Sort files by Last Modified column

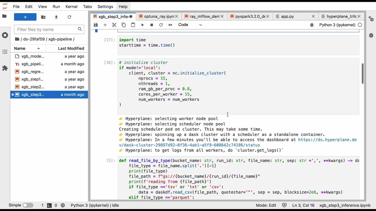[71, 48]
